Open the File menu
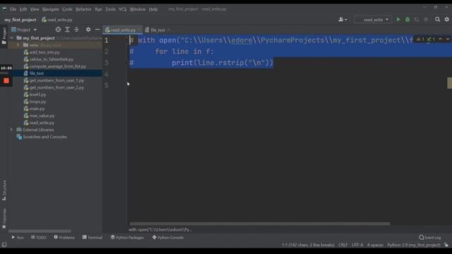Image resolution: width=452 pixels, height=254 pixels. click(x=13, y=9)
